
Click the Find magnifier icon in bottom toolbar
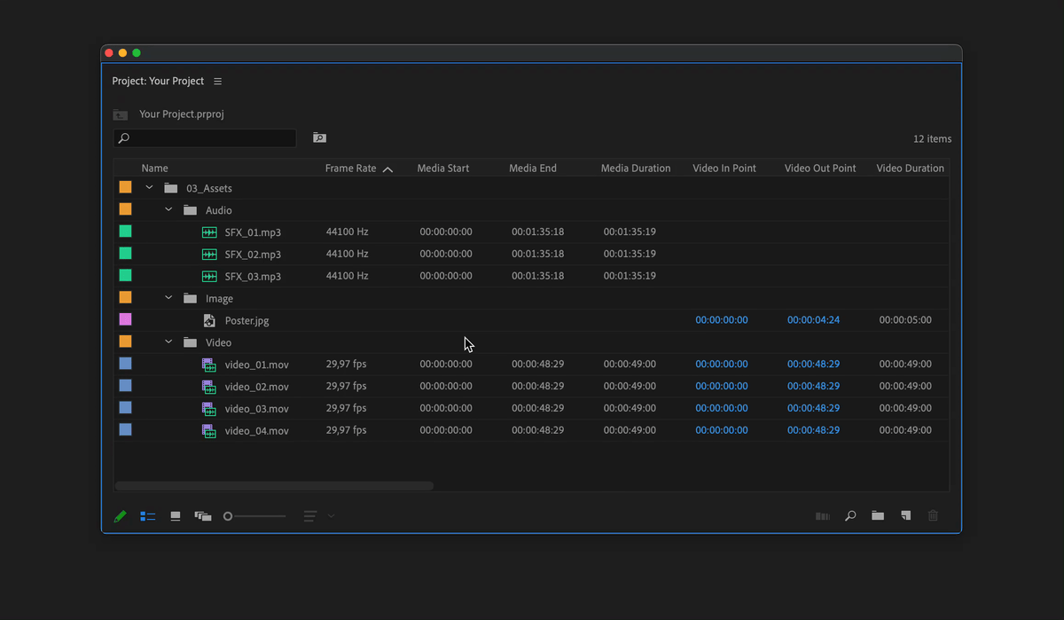[x=850, y=516]
